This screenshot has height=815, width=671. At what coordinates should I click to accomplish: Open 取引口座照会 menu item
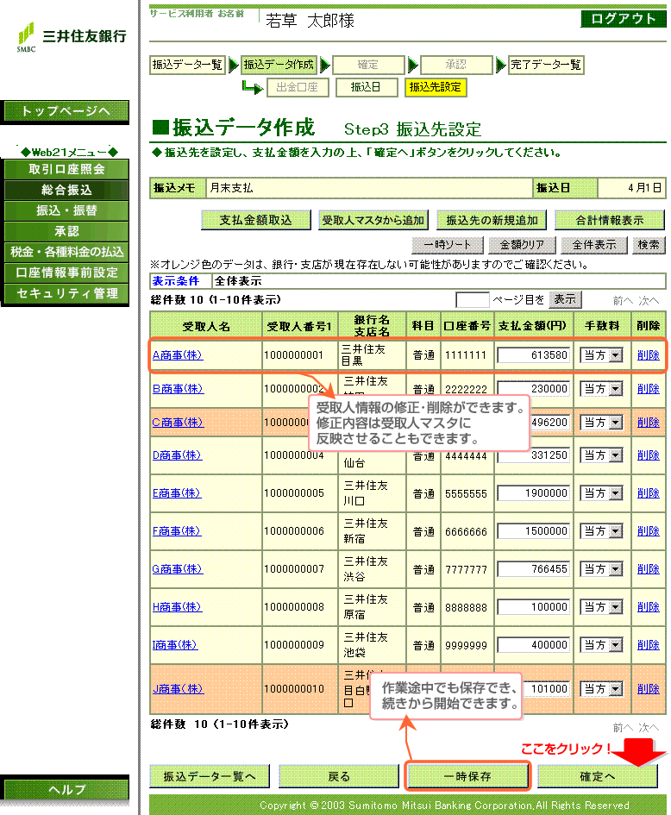coord(66,169)
